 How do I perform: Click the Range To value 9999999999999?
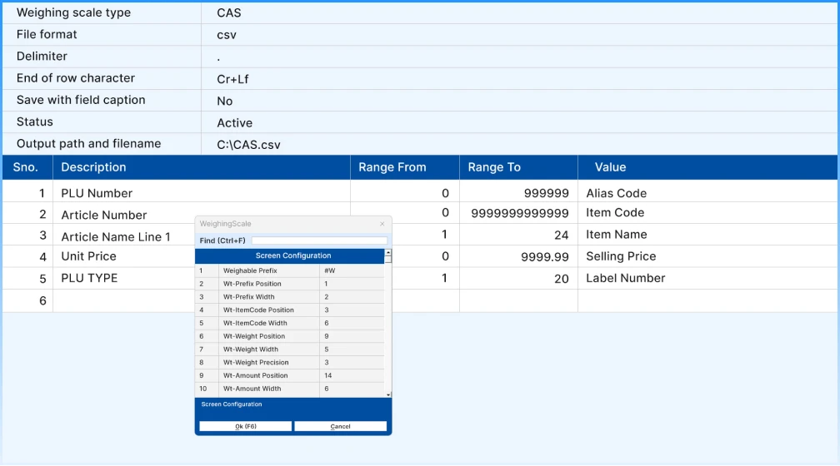tap(520, 214)
